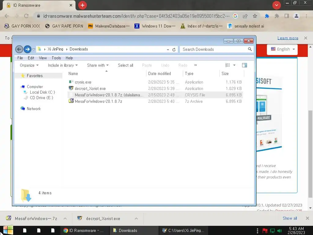This screenshot has width=313, height=235.
Task: Click Show all downloads
Action: tap(290, 218)
